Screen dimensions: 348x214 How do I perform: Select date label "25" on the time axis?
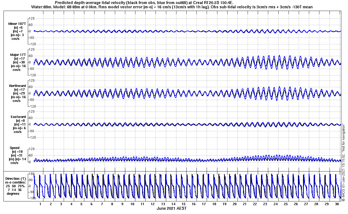286,204
